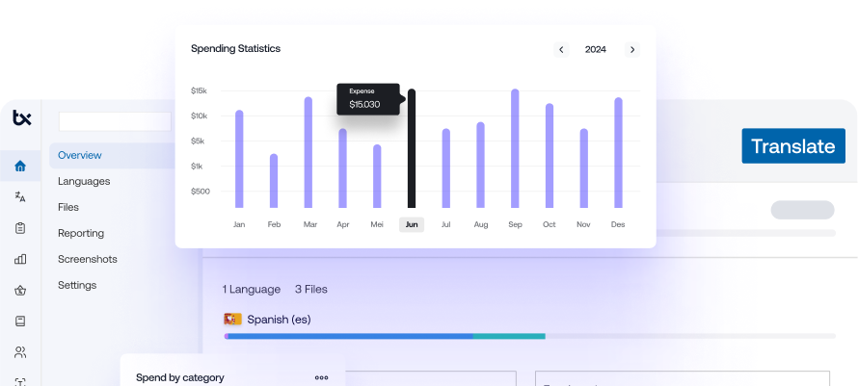This screenshot has height=386, width=858.
Task: Click the Aug month label
Action: coord(481,224)
